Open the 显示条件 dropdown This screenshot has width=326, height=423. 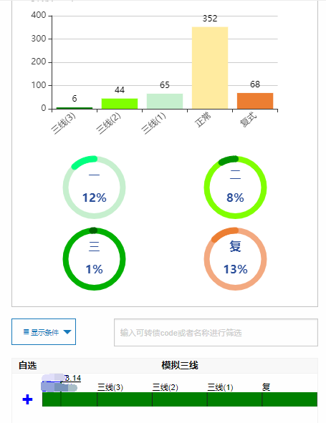click(44, 332)
